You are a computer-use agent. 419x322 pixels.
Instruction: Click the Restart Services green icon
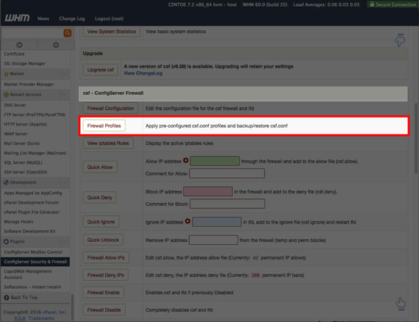[x=6, y=95]
